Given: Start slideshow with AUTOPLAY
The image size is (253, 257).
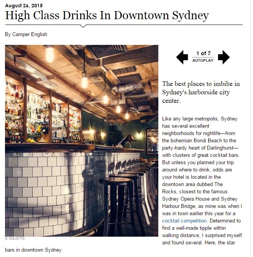Looking at the screenshot, I should click(203, 61).
